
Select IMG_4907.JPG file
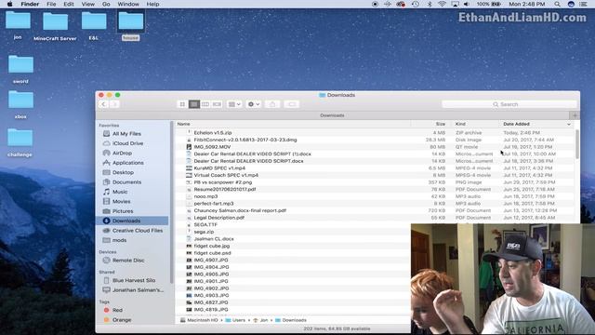tap(211, 261)
